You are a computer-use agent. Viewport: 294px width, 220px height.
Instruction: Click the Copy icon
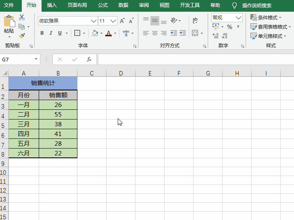(x=21, y=27)
